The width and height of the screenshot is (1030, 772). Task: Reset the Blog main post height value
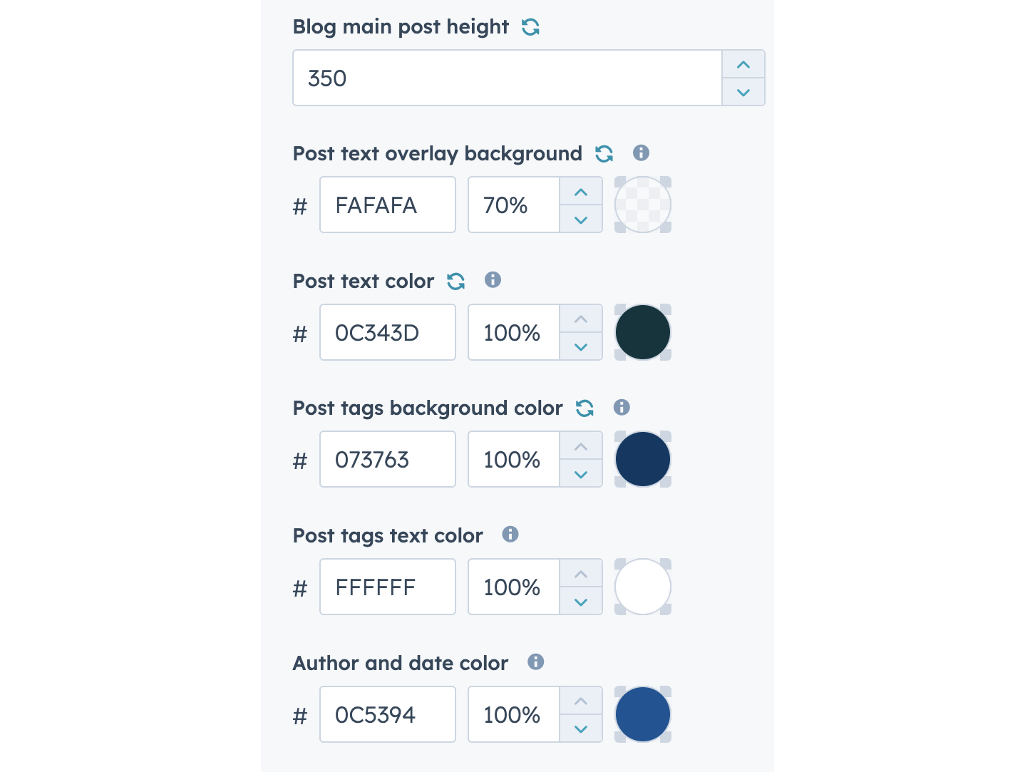coord(532,26)
